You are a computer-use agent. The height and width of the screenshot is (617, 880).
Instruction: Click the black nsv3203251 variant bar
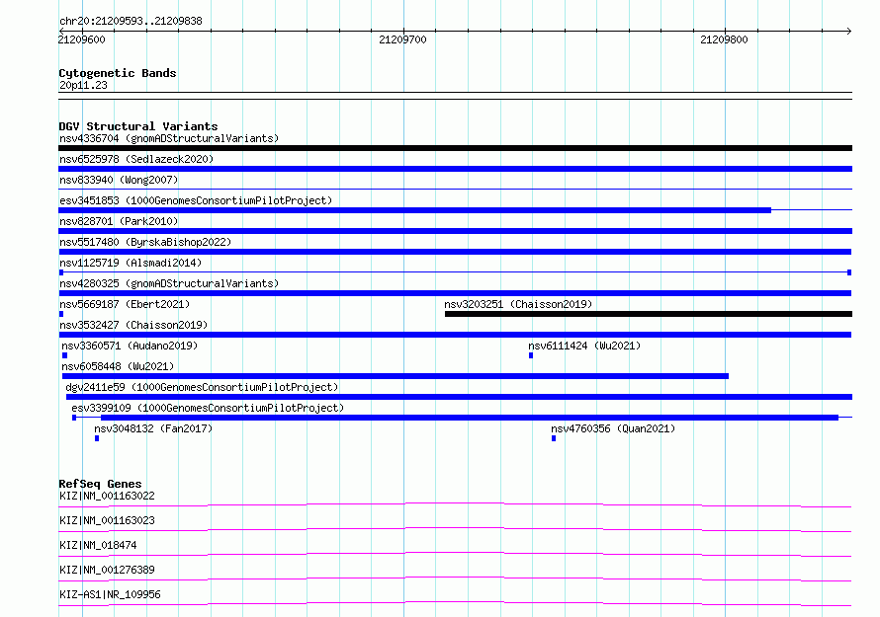click(649, 314)
